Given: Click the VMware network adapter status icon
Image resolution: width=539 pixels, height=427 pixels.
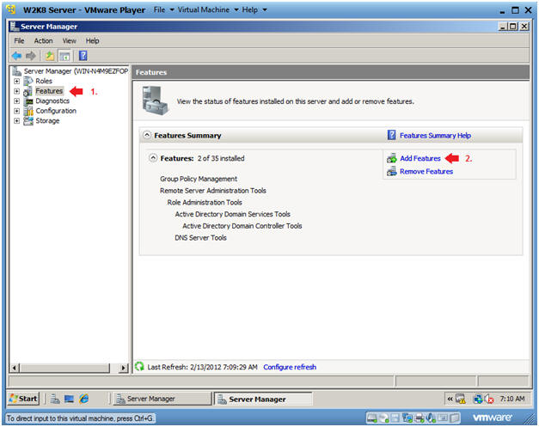Looking at the screenshot, I should click(407, 418).
